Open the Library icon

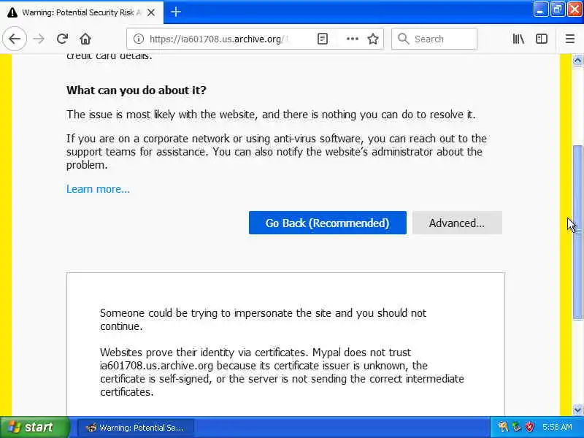click(518, 39)
